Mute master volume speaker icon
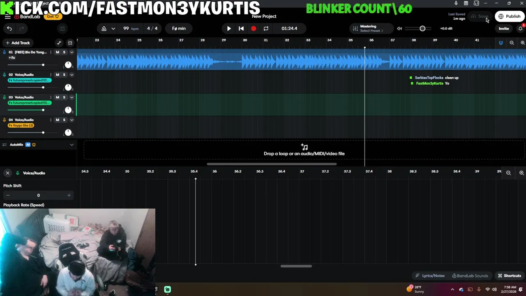This screenshot has width=526, height=296. pyautogui.click(x=399, y=28)
